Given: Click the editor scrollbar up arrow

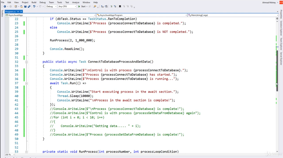Looking at the screenshot, I should click(x=277, y=21).
